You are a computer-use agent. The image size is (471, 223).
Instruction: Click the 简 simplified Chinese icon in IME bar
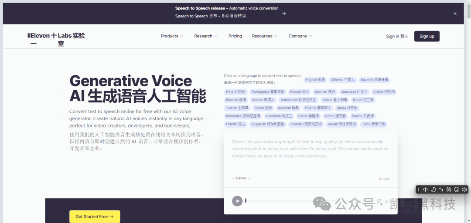(x=449, y=189)
